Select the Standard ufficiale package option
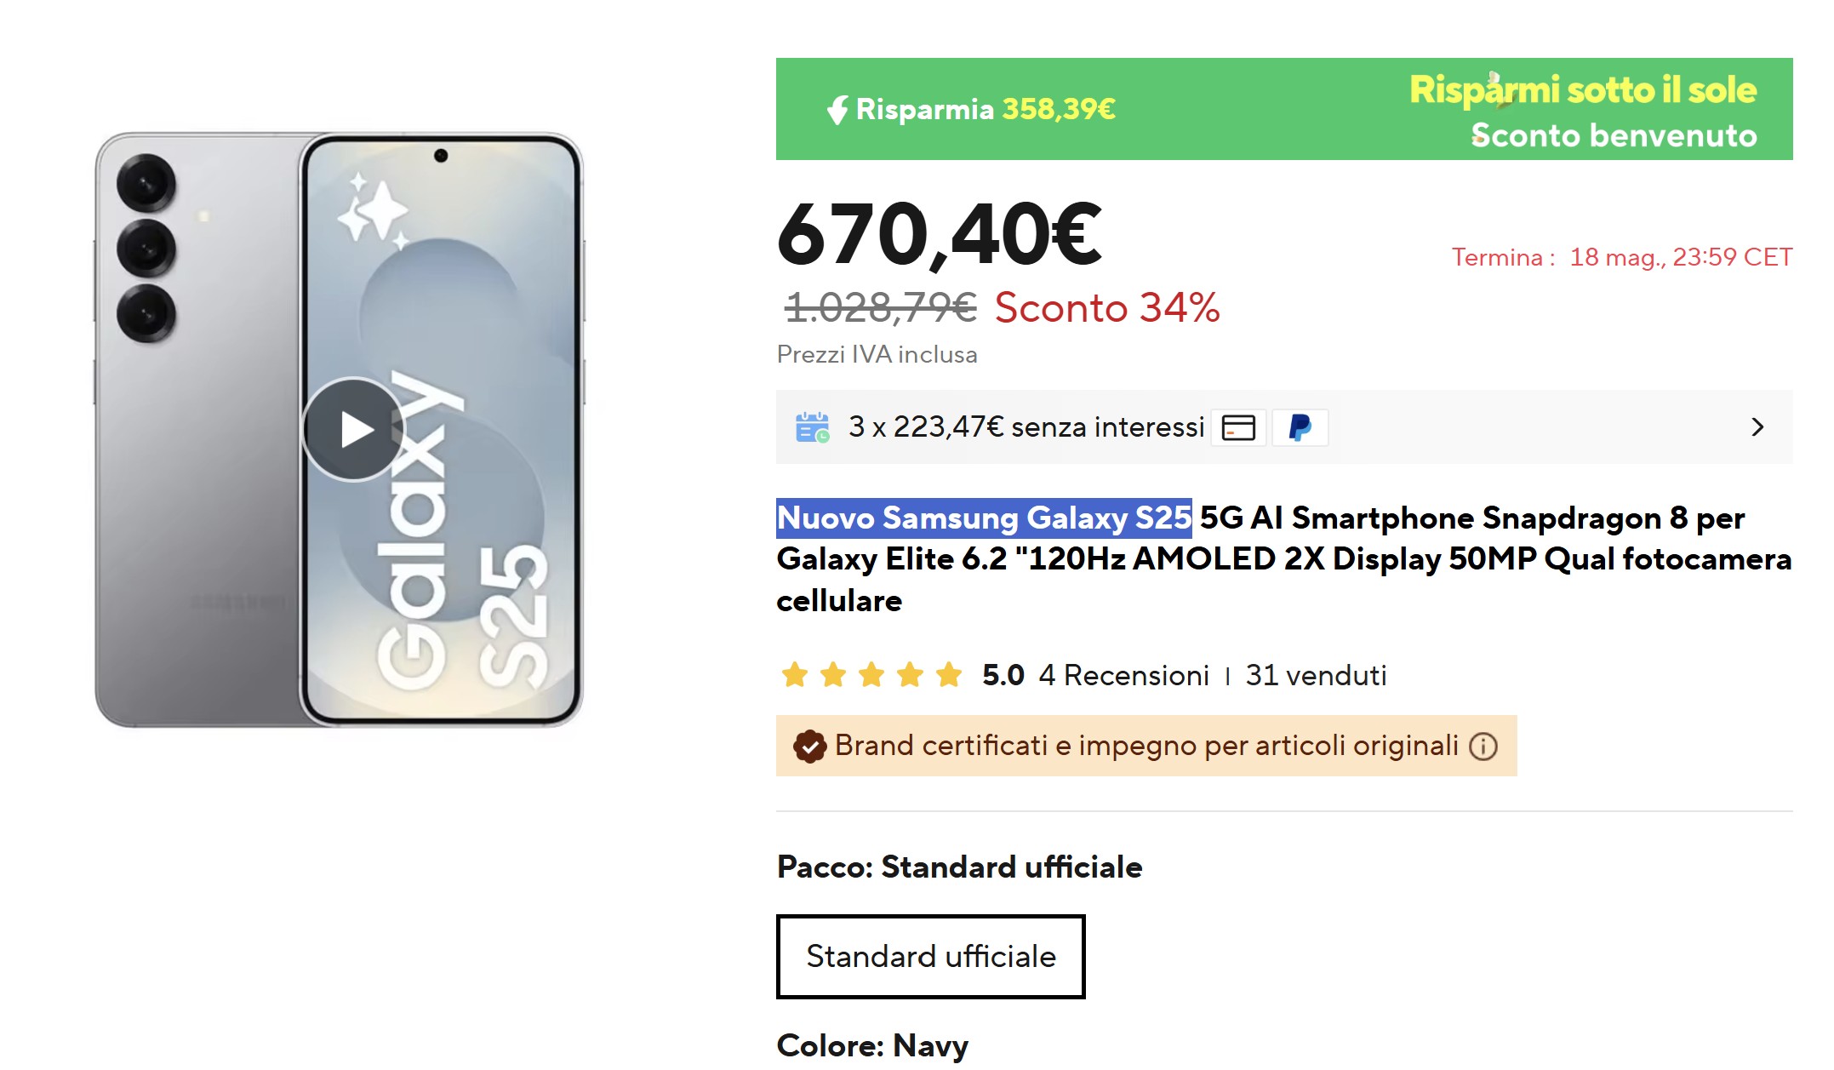Image resolution: width=1834 pixels, height=1070 pixels. click(x=930, y=956)
